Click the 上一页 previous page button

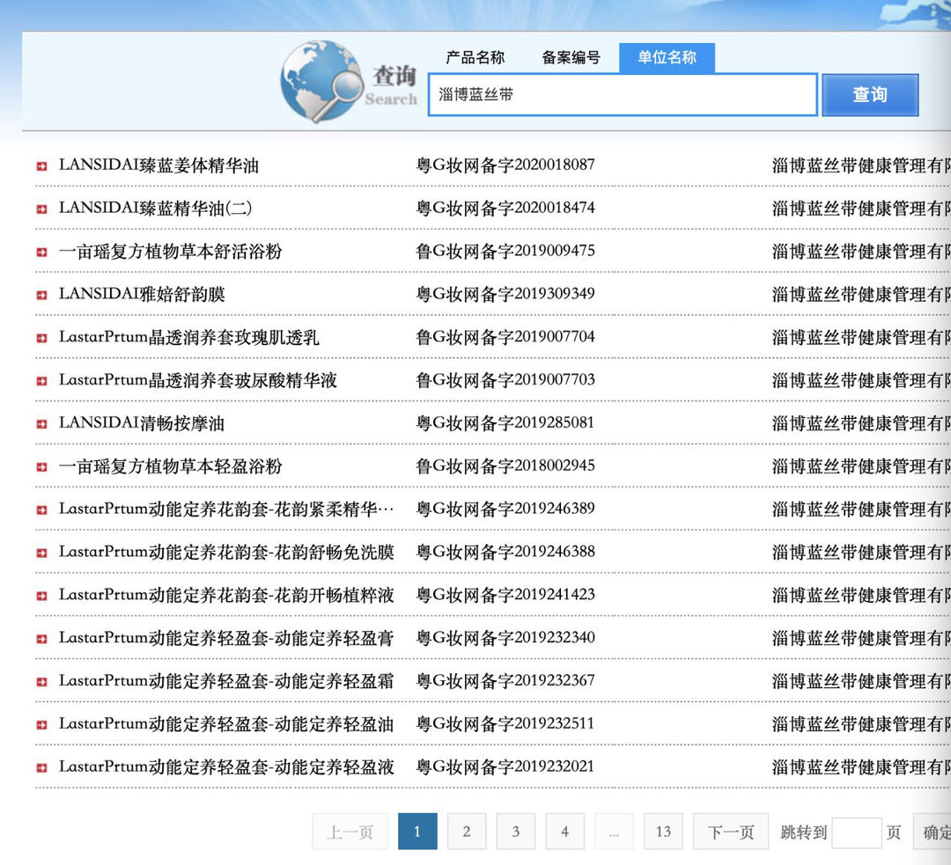pos(350,832)
